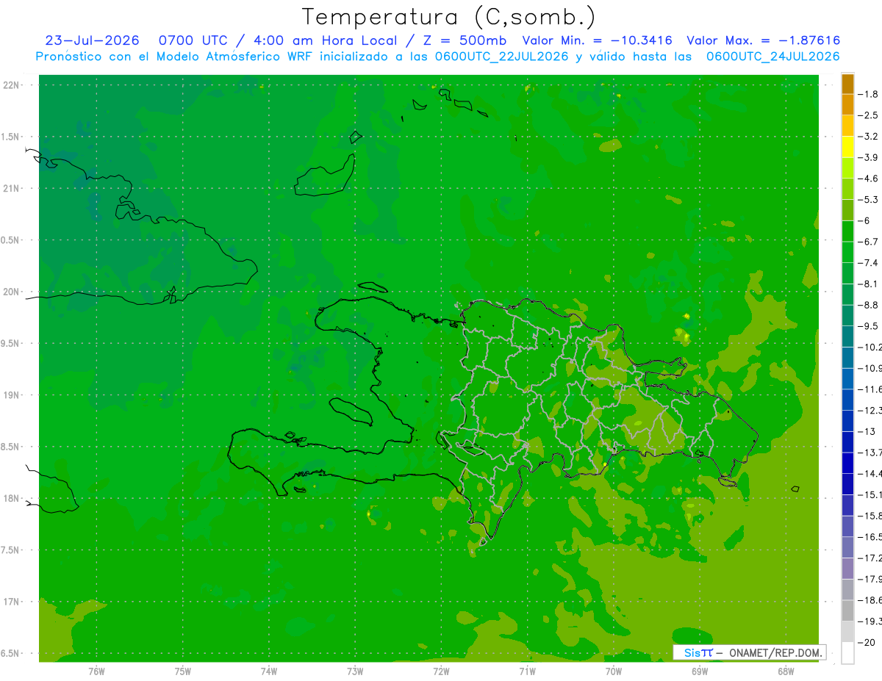Click the '19N' latitude axis label
The width and height of the screenshot is (882, 681).
10,395
